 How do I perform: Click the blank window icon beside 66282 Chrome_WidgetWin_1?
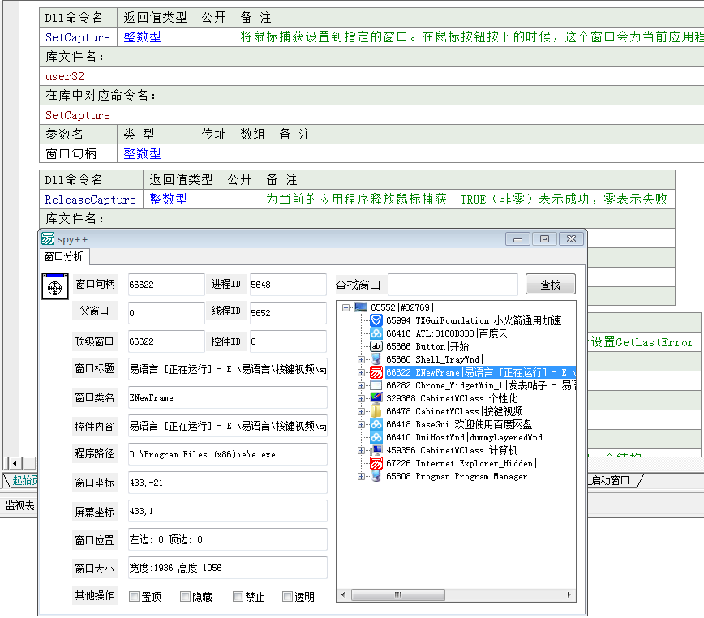pyautogui.click(x=376, y=385)
